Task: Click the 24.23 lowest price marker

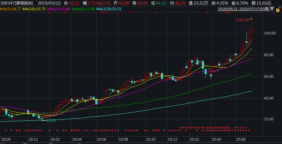Action: [x=51, y=121]
